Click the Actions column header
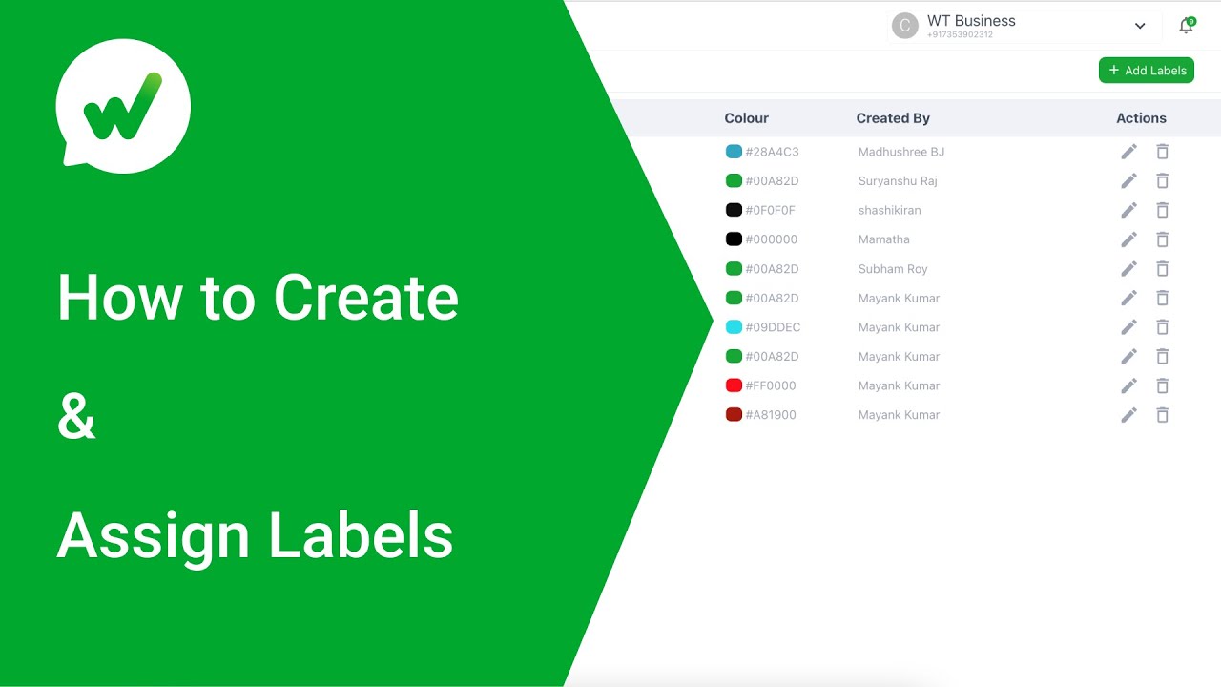The height and width of the screenshot is (687, 1221). point(1141,118)
